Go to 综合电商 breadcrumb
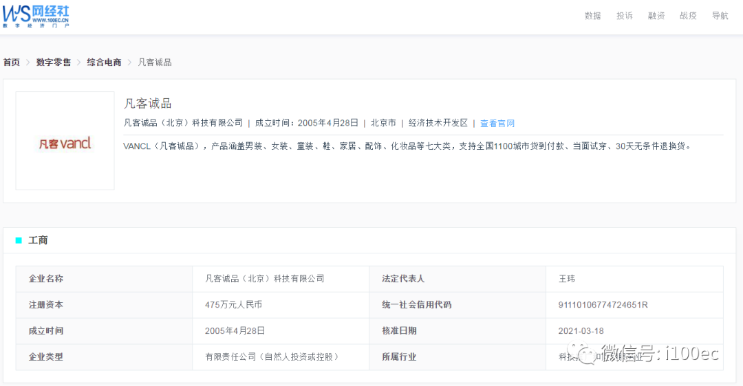Image resolution: width=743 pixels, height=386 pixels. [x=105, y=63]
